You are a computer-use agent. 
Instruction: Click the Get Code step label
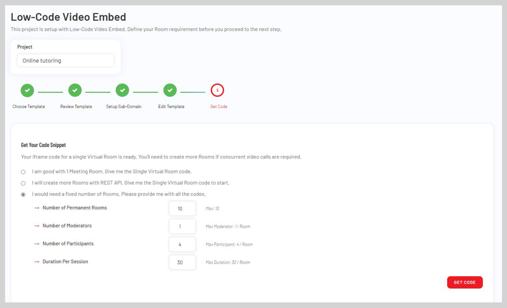[x=218, y=107]
